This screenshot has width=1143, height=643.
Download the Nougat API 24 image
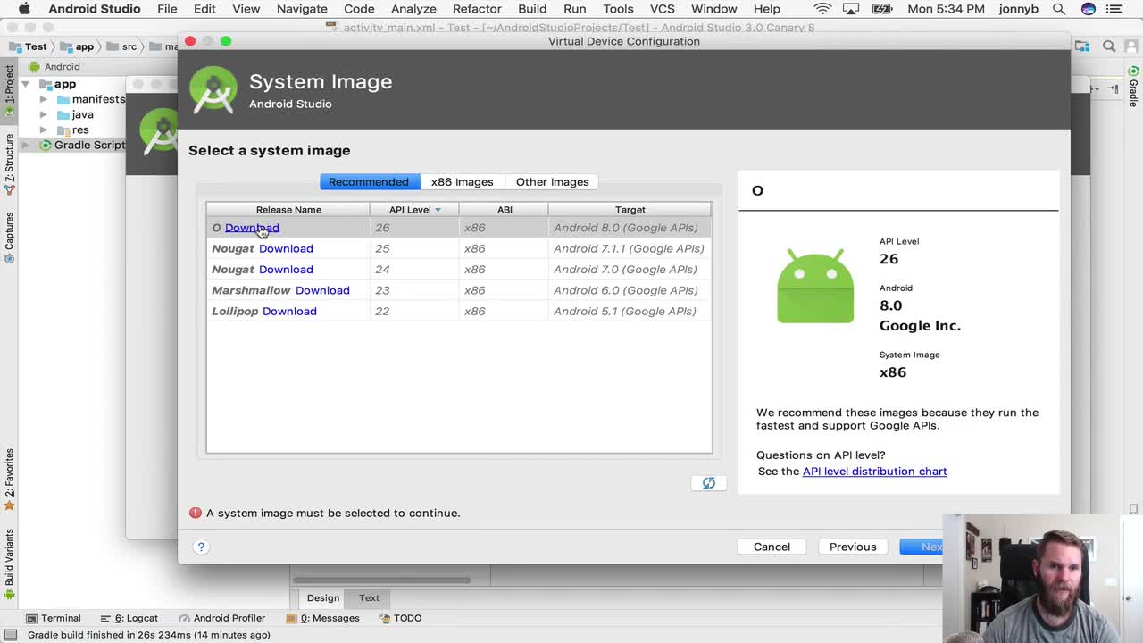pyautogui.click(x=286, y=270)
